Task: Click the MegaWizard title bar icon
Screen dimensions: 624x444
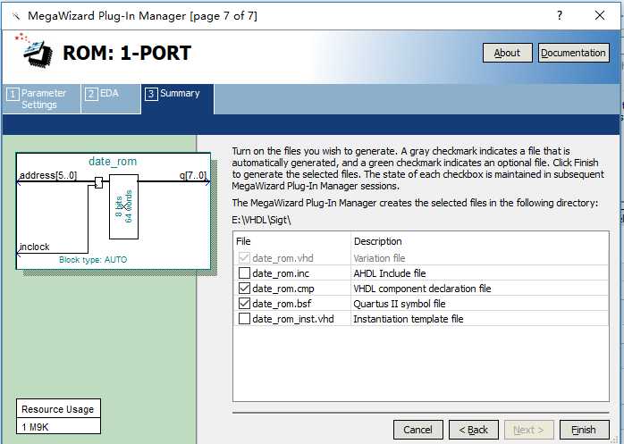Action: (16, 16)
